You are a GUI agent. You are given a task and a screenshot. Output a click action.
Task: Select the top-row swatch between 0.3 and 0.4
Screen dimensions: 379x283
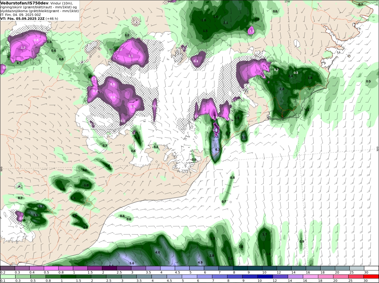tap(22, 268)
